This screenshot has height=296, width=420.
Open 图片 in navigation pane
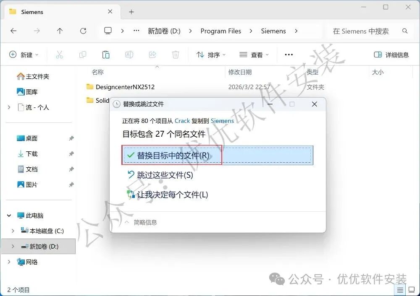pyautogui.click(x=27, y=184)
